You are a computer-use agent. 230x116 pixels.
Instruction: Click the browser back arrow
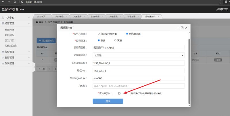[3, 2]
